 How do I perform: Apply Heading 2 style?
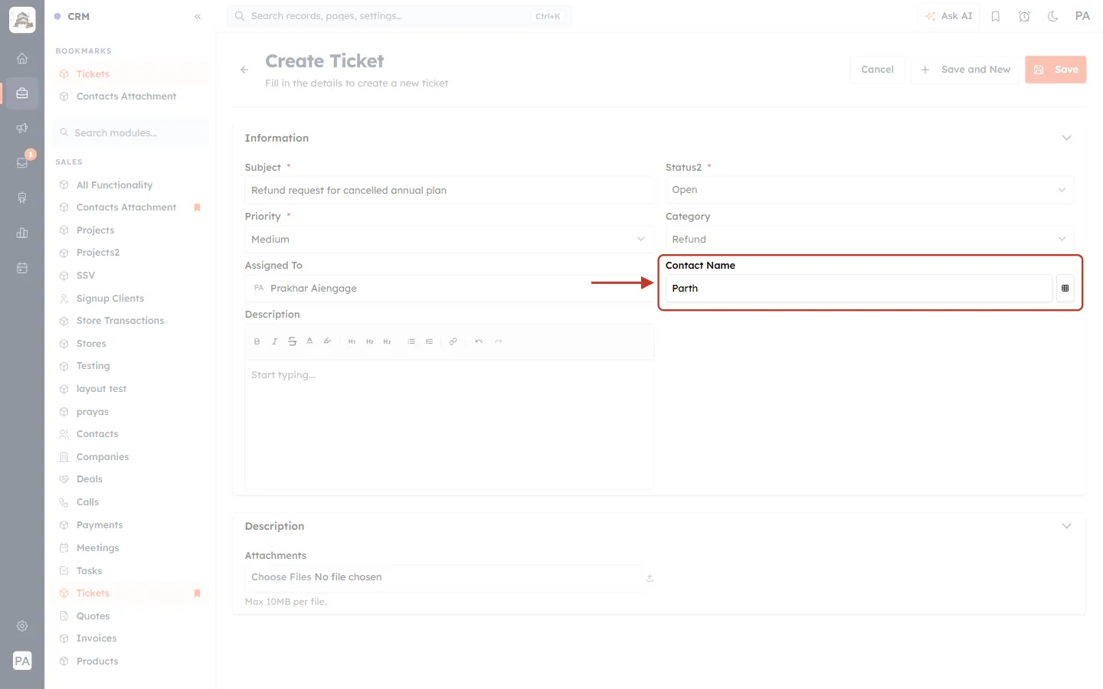[369, 341]
